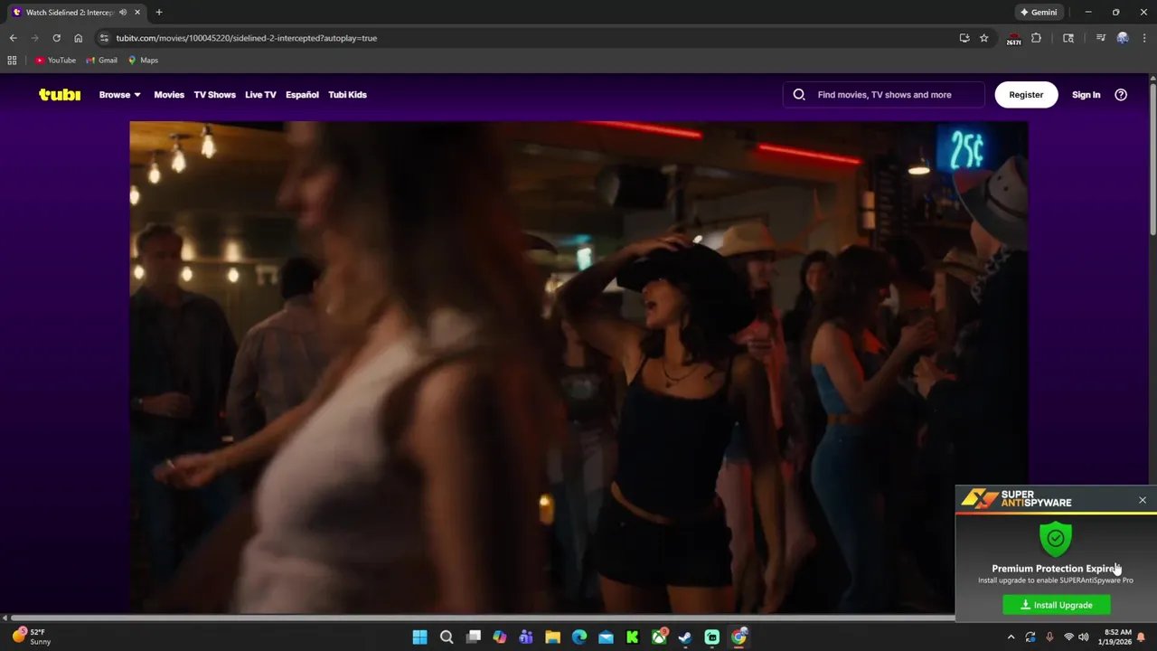Open the Movies section
The image size is (1157, 651).
pyautogui.click(x=169, y=94)
